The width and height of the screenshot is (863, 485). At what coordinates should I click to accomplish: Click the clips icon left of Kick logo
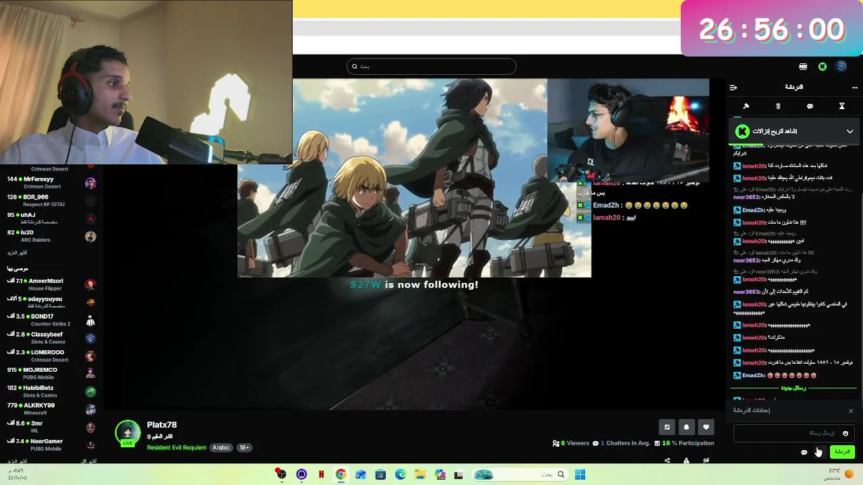point(803,67)
